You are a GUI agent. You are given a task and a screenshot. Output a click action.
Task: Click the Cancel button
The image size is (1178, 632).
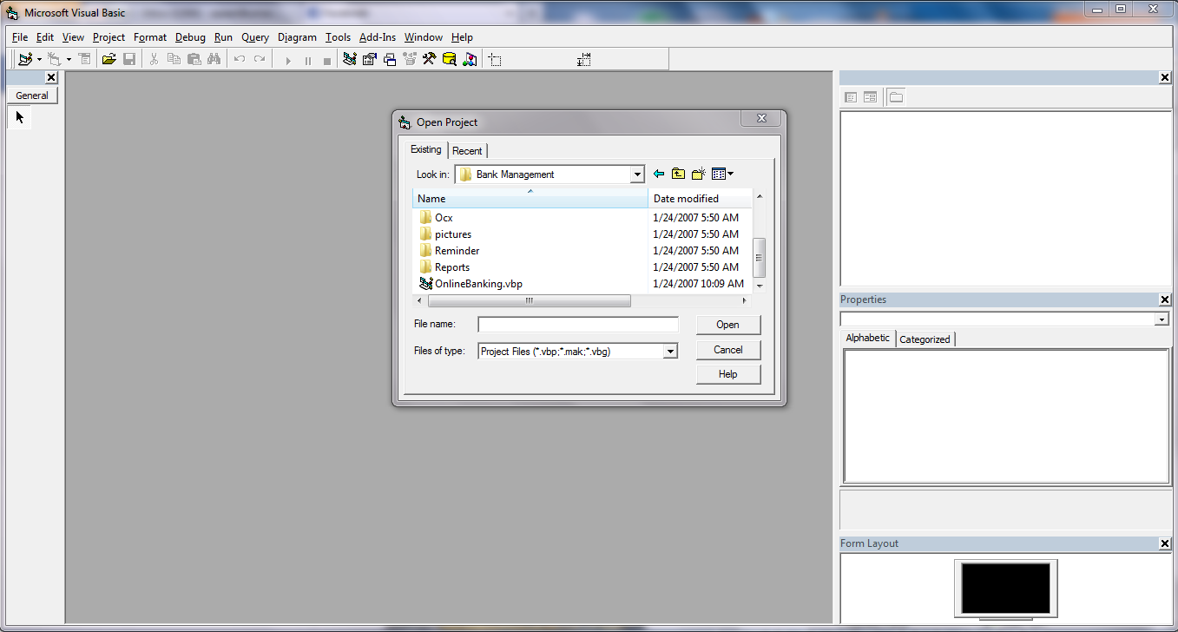[728, 350]
